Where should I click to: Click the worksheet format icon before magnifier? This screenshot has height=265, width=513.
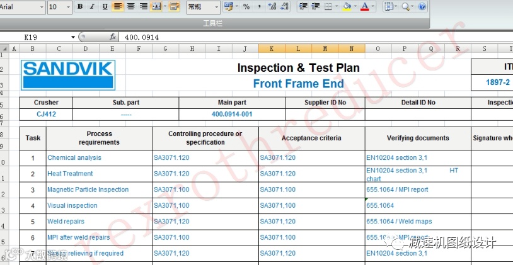click(x=388, y=6)
